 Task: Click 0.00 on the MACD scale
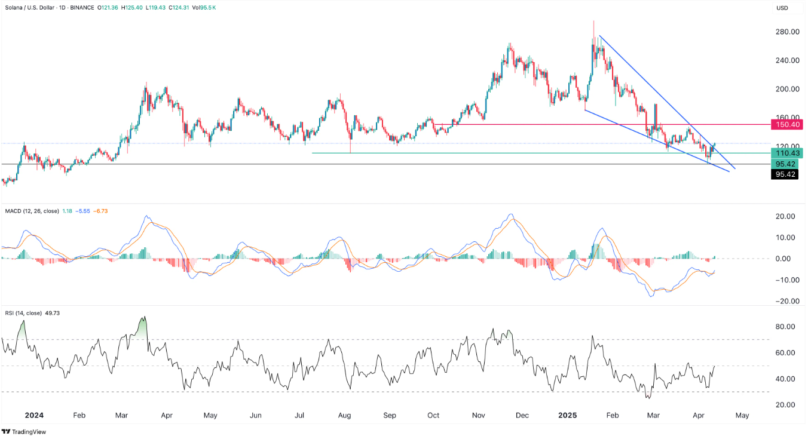pos(786,259)
